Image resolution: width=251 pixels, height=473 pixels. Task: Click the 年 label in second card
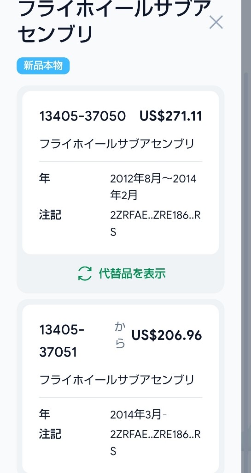[x=45, y=414]
